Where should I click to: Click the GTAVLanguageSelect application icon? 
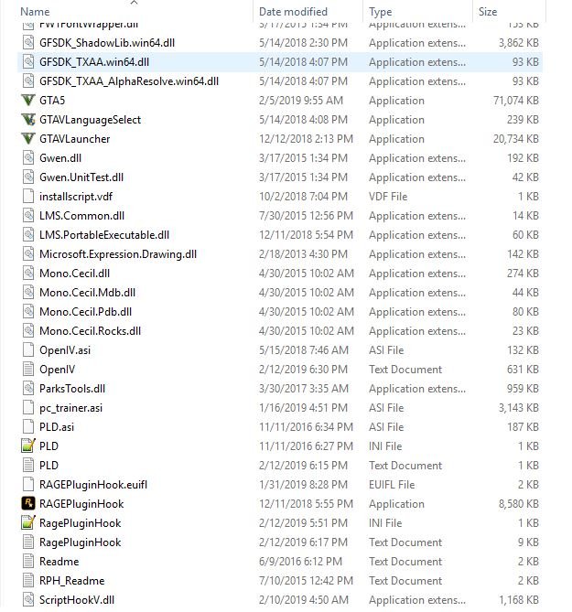point(28,120)
